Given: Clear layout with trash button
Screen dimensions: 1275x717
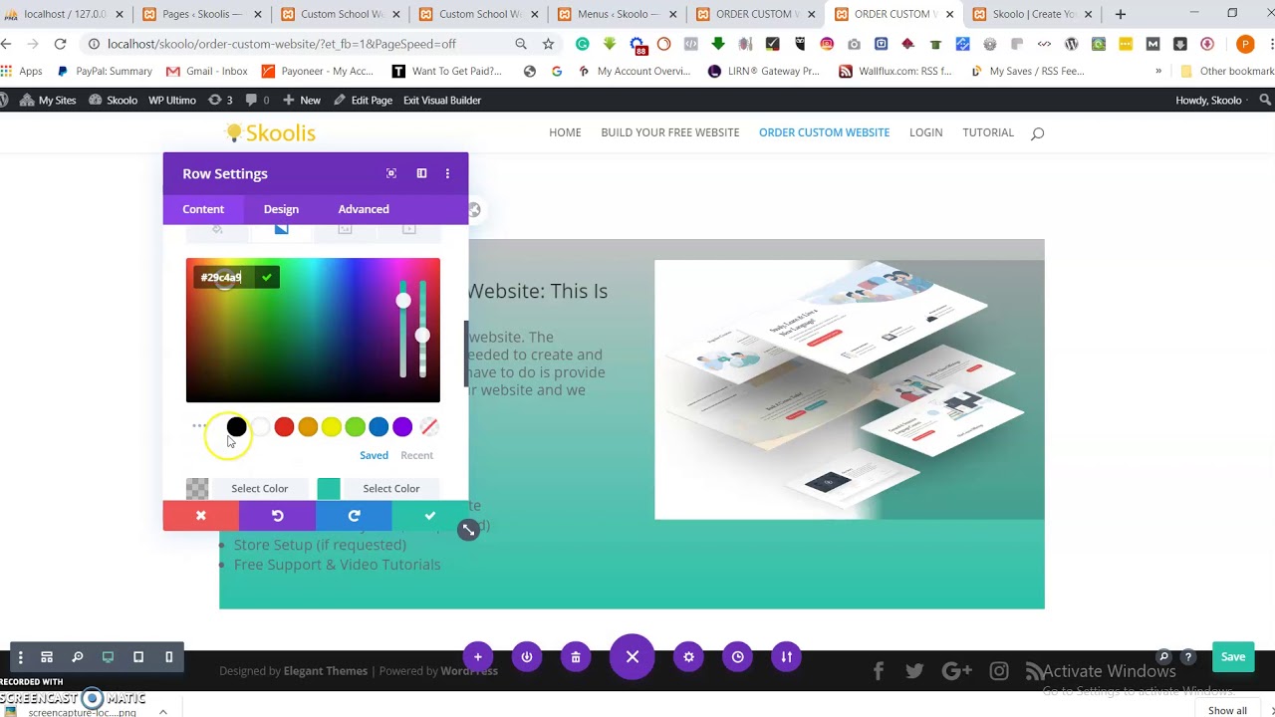Looking at the screenshot, I should pyautogui.click(x=576, y=657).
